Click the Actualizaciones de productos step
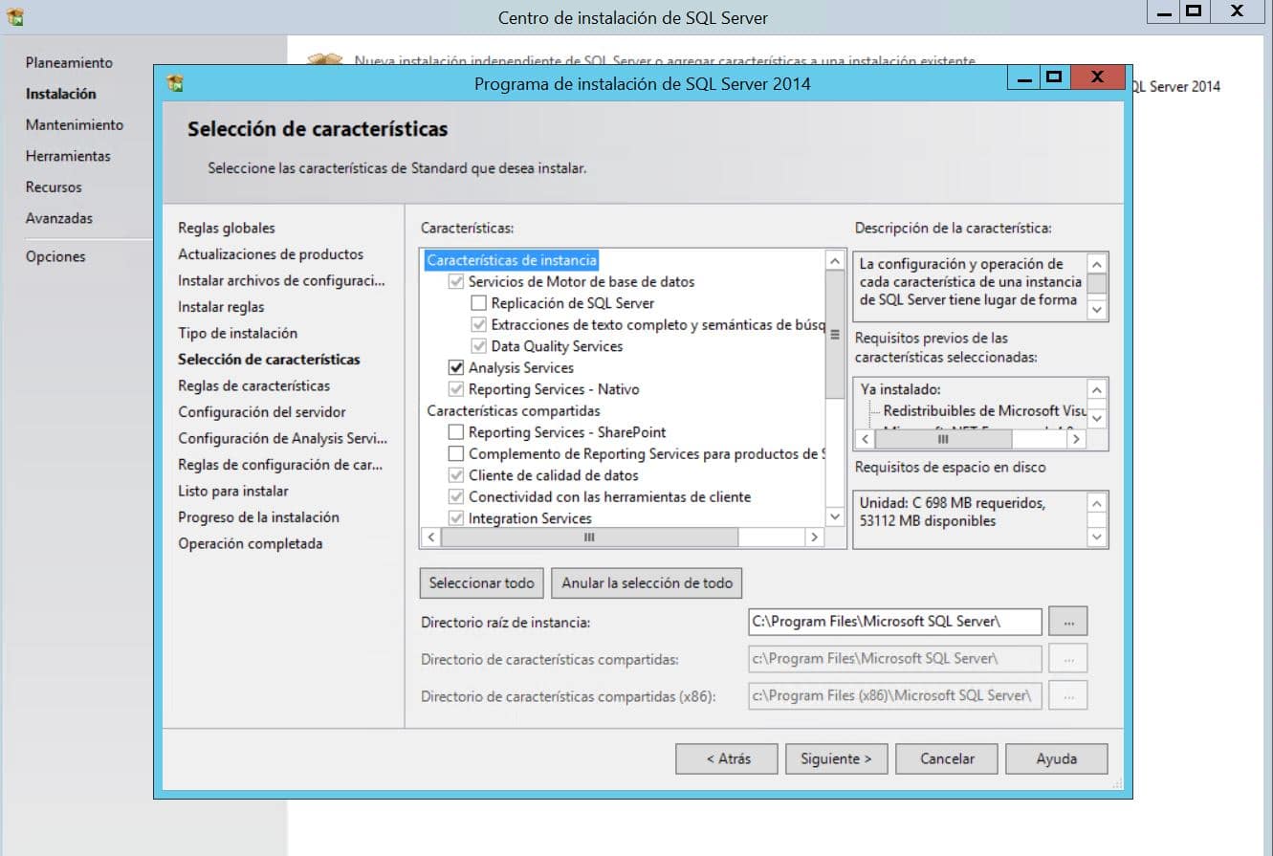This screenshot has height=856, width=1273. [x=271, y=254]
